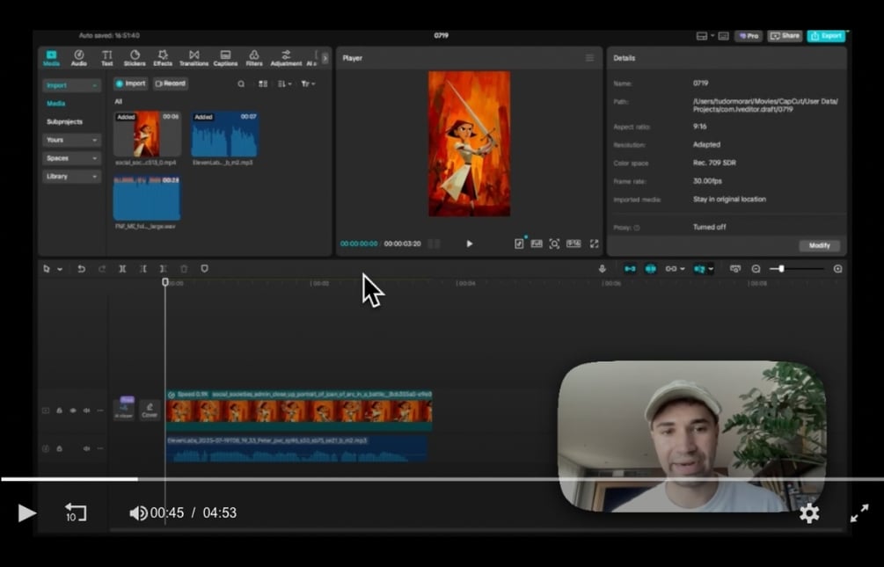Expand the Library dropdown
Image resolution: width=884 pixels, height=567 pixels.
tap(71, 177)
